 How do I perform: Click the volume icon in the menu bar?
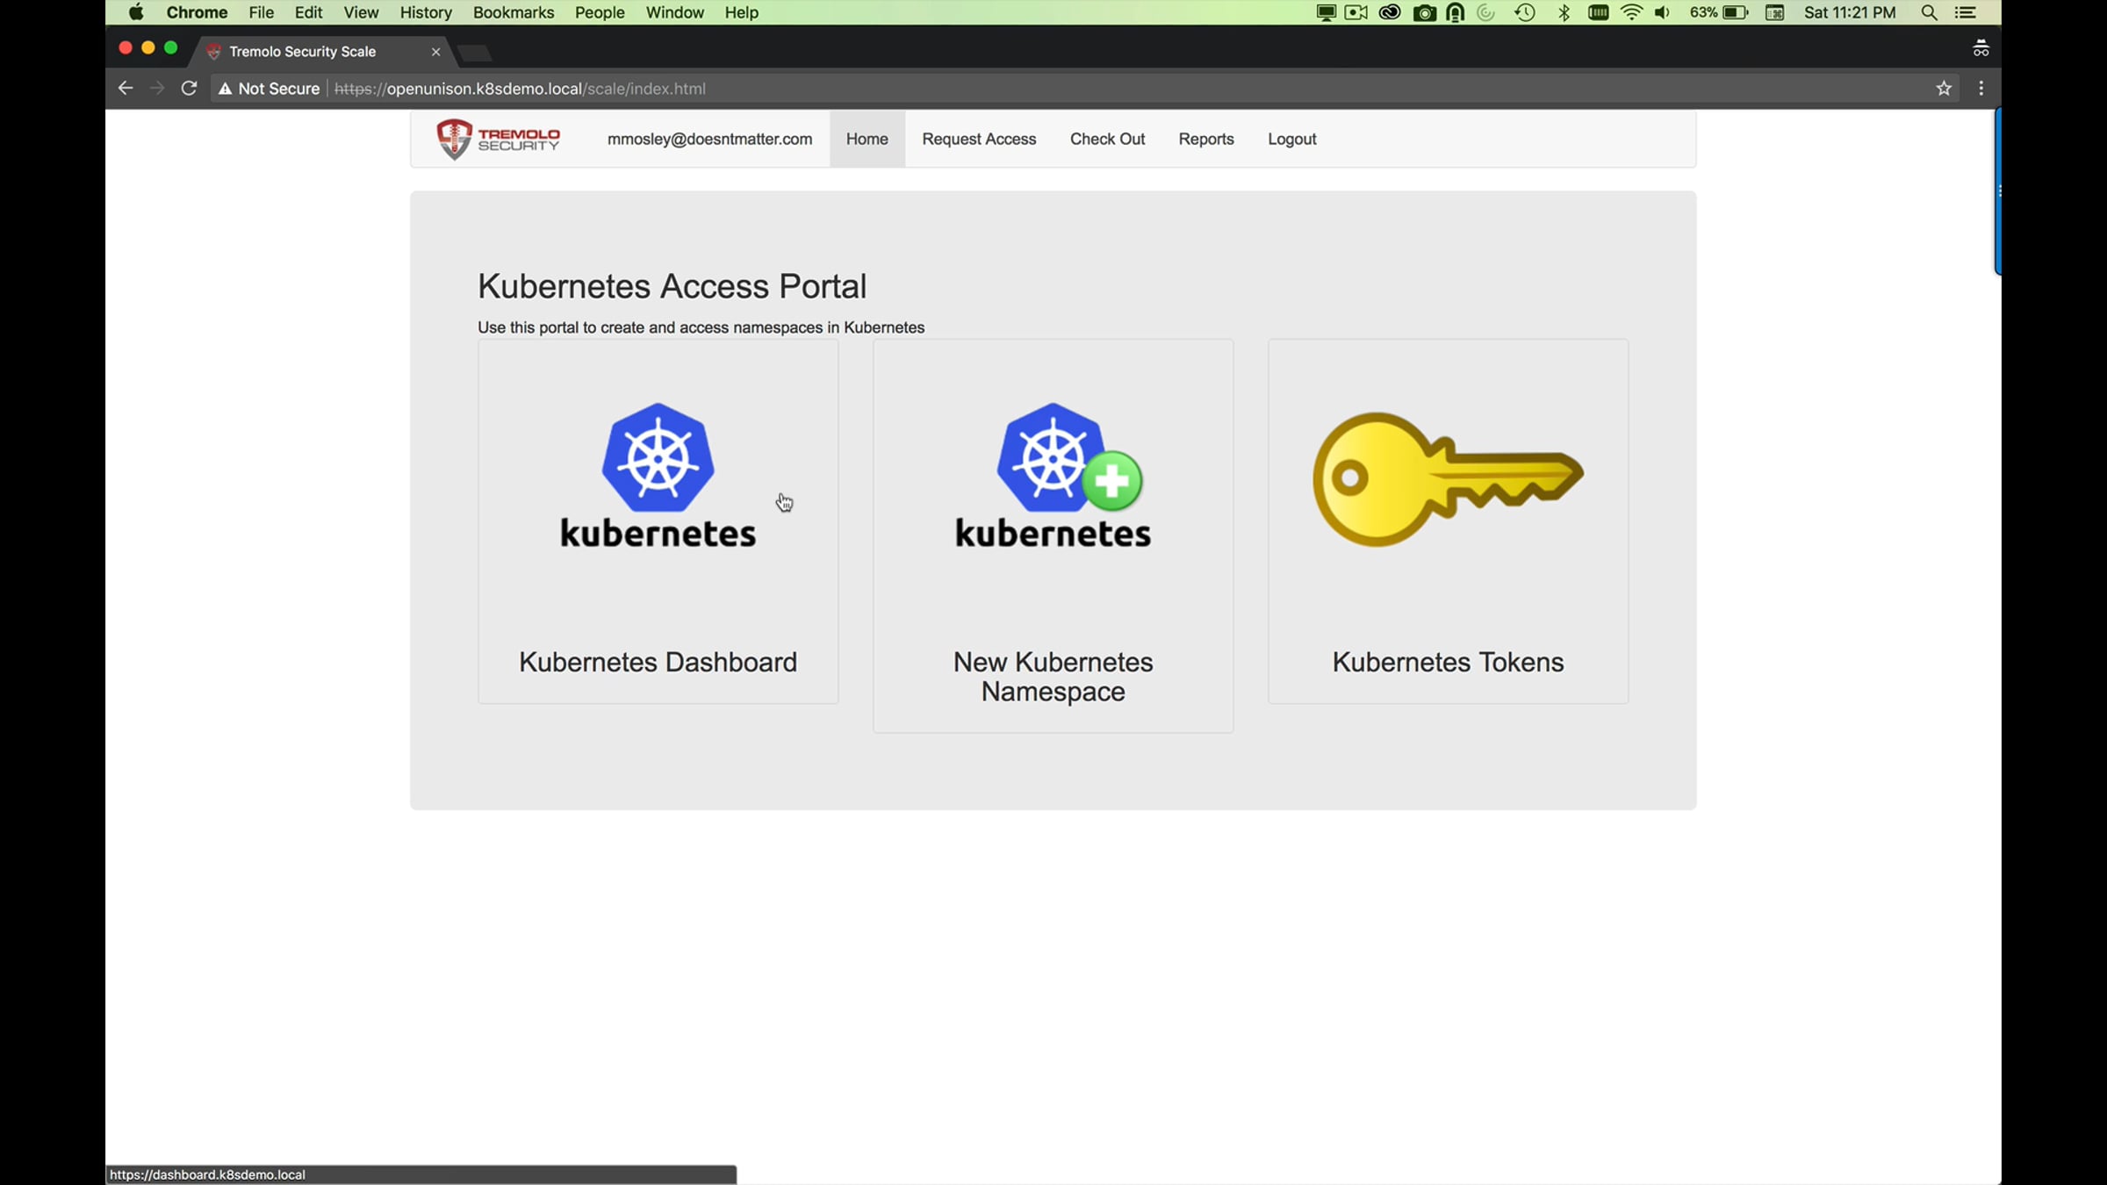[1662, 12]
